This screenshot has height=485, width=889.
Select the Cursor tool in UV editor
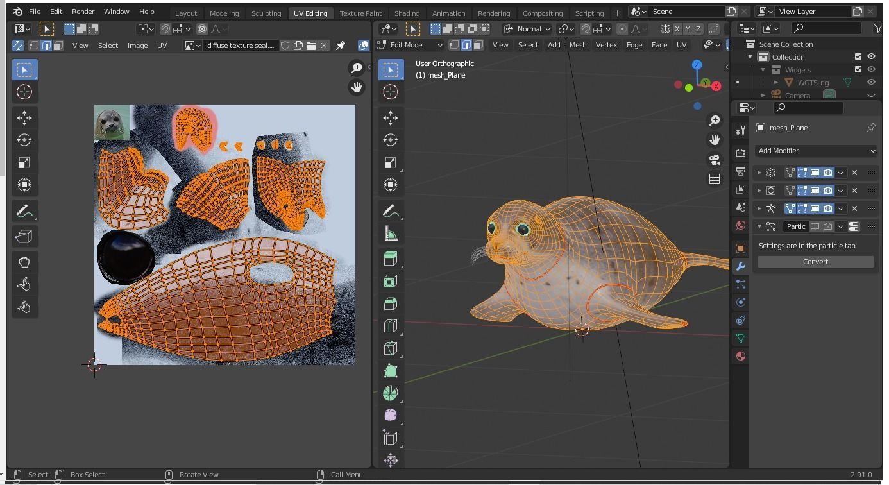24,92
